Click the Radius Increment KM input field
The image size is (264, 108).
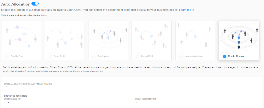point(197,103)
